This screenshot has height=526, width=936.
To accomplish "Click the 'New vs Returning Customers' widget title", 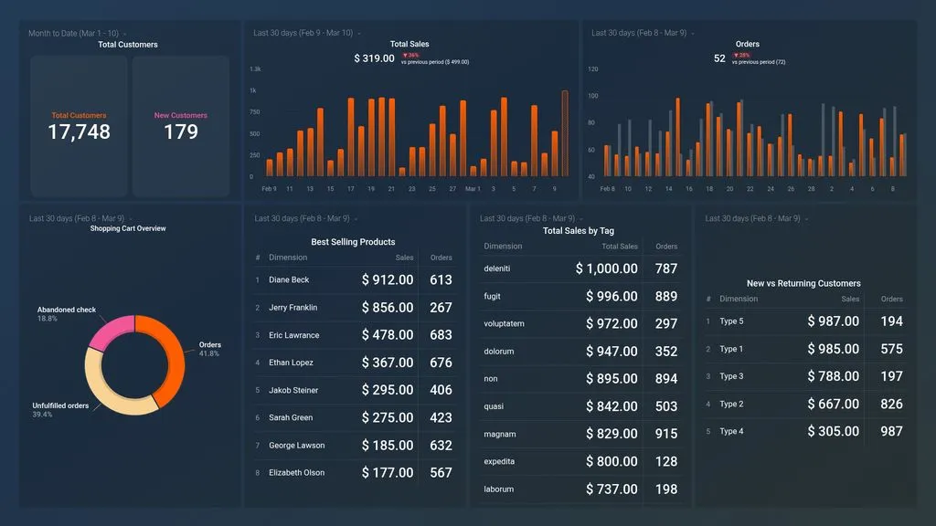I will click(x=803, y=284).
